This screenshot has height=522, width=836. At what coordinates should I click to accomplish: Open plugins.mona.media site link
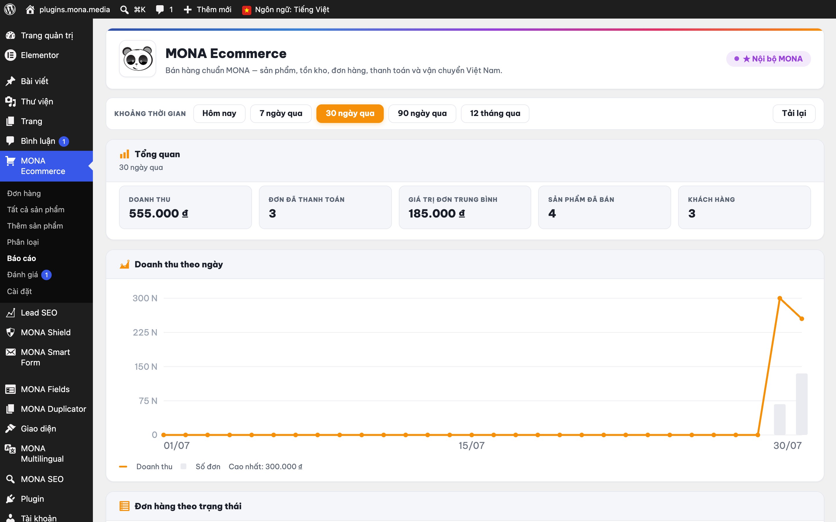coord(75,10)
